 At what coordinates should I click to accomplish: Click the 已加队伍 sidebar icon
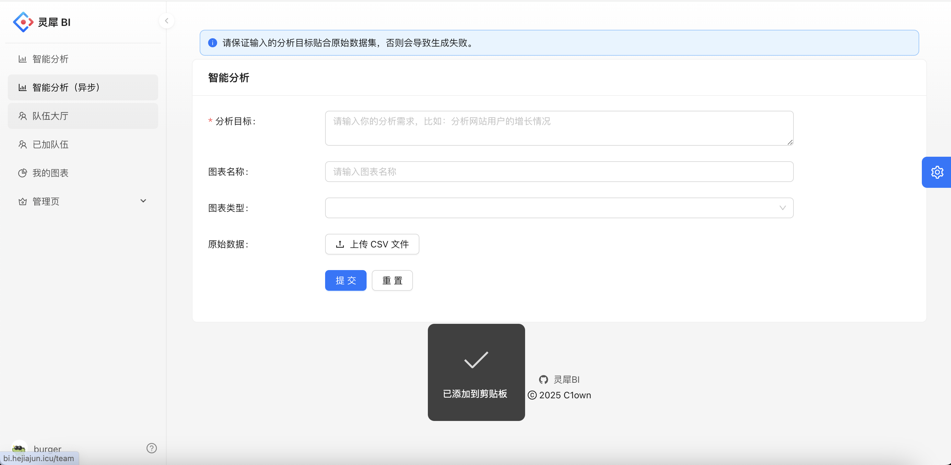pos(22,144)
